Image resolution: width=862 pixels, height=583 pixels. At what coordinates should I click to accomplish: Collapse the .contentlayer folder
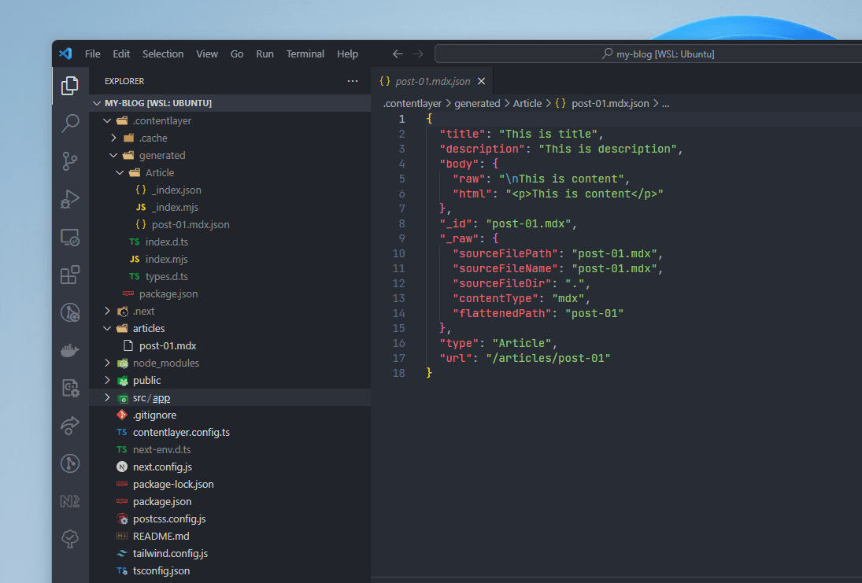[230, 120]
